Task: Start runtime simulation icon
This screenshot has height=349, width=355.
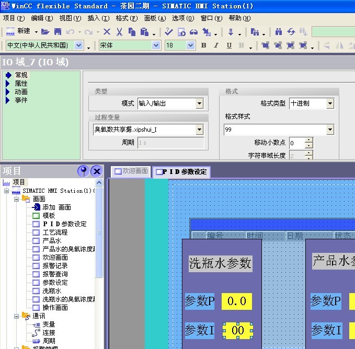Action: [181, 32]
